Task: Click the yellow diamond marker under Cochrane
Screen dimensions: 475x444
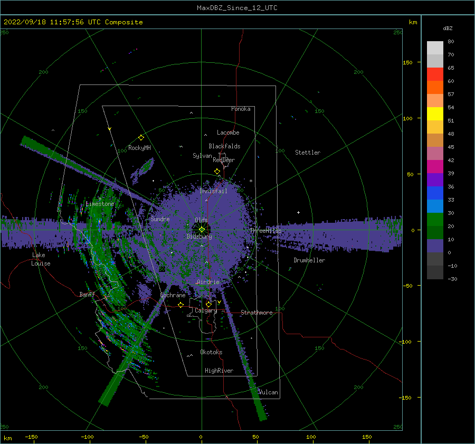Action: 181,305
